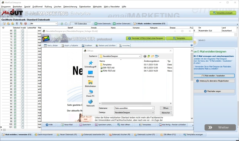The image size is (239, 141).
Task: Click the first mail icon in MailOut toolbar
Action: 4,24
